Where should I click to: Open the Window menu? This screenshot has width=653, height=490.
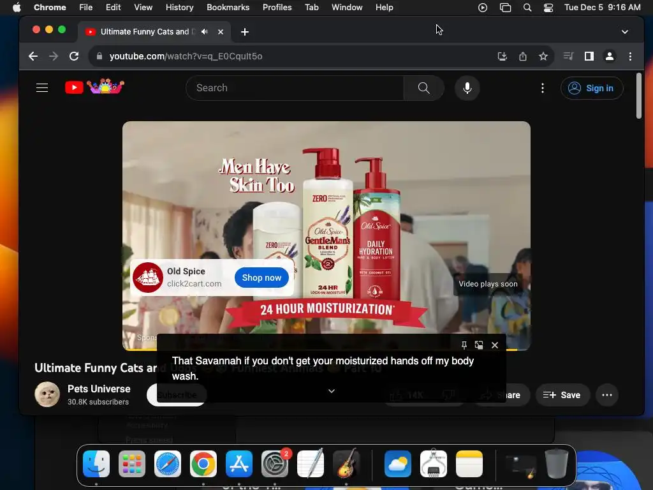[347, 8]
